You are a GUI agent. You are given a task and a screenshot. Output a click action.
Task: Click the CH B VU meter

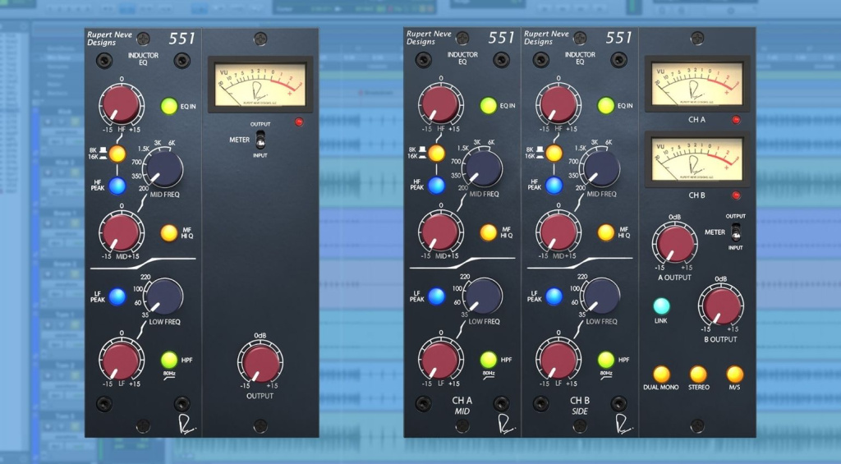[697, 159]
